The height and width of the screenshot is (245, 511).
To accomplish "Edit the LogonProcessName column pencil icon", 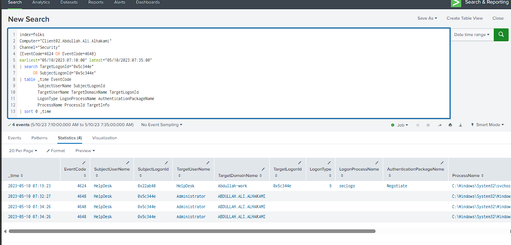I will pyautogui.click(x=376, y=163).
